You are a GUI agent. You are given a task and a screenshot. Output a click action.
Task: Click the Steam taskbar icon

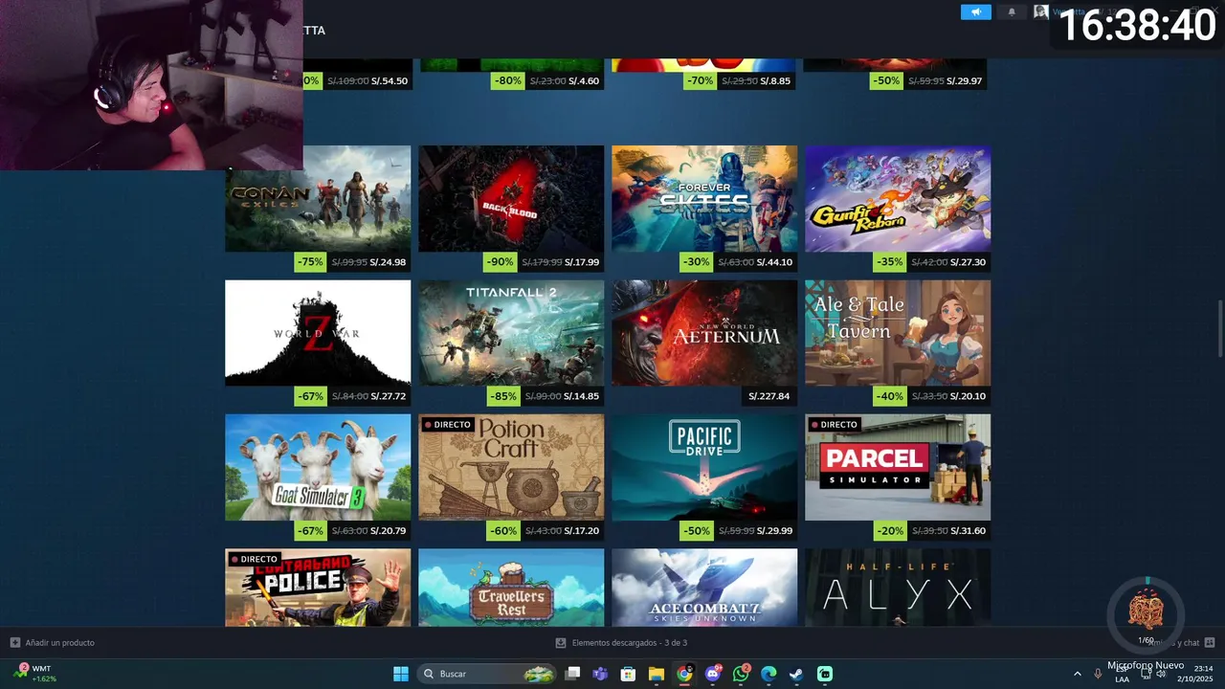[796, 674]
